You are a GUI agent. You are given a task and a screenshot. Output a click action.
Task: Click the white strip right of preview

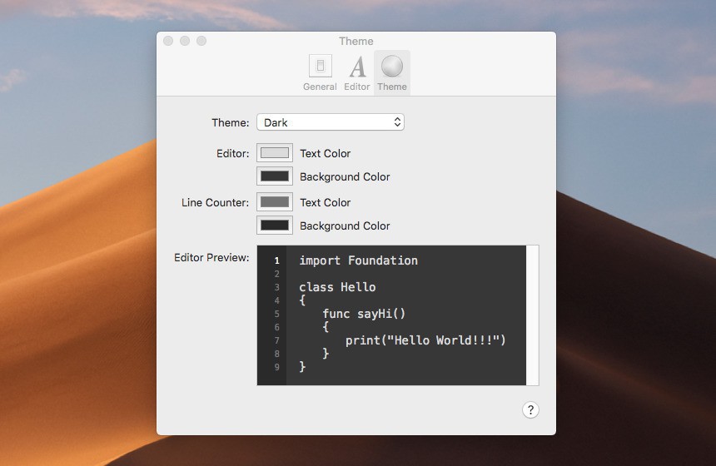533,315
